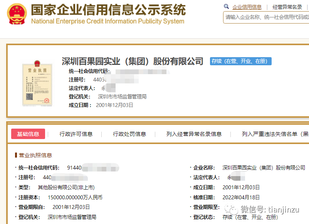Screen dimensions: 309x224
Task: Switch to 列入经营异常名录信息 tab
Action: [194, 134]
